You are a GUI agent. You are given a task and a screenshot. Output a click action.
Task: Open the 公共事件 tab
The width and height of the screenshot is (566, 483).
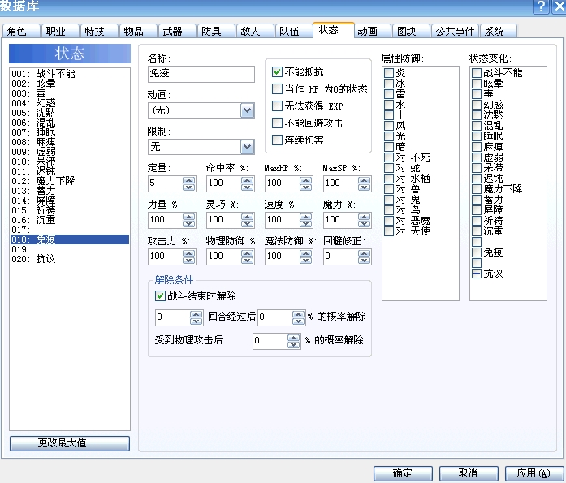pos(455,32)
